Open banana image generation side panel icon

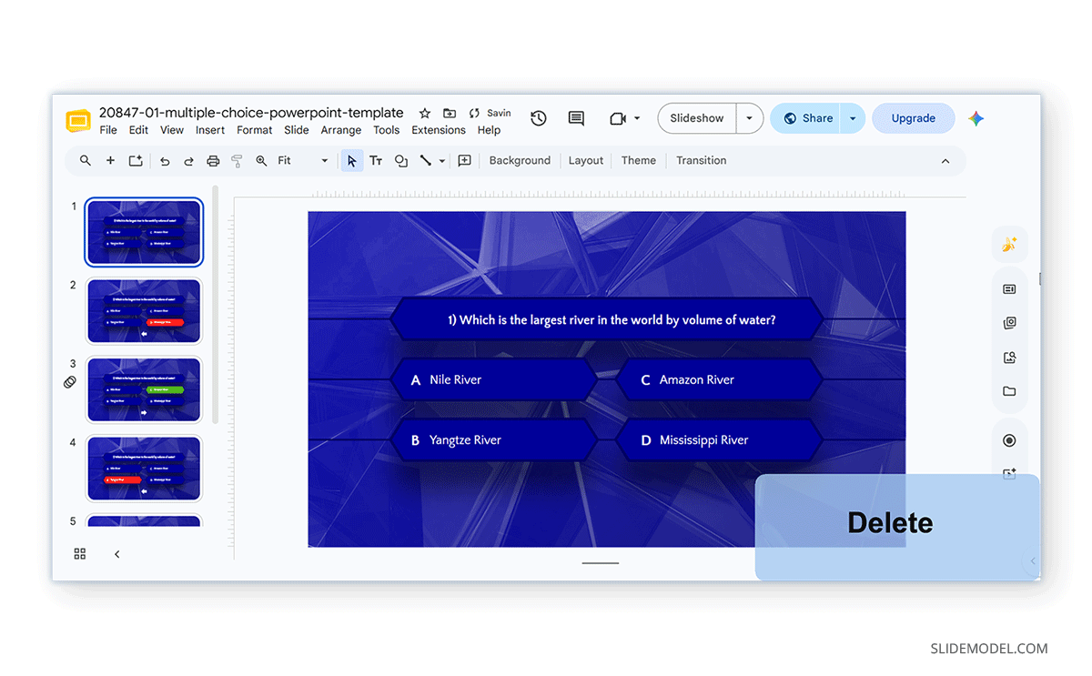click(x=1009, y=245)
